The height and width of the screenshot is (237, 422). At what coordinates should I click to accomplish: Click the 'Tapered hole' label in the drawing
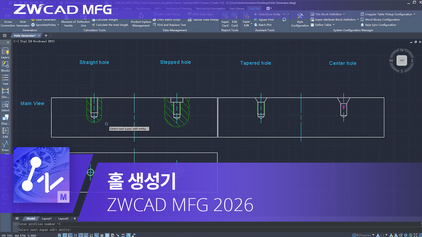(x=256, y=63)
